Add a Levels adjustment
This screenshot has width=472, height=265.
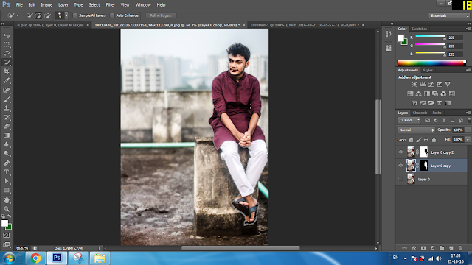click(x=423, y=85)
